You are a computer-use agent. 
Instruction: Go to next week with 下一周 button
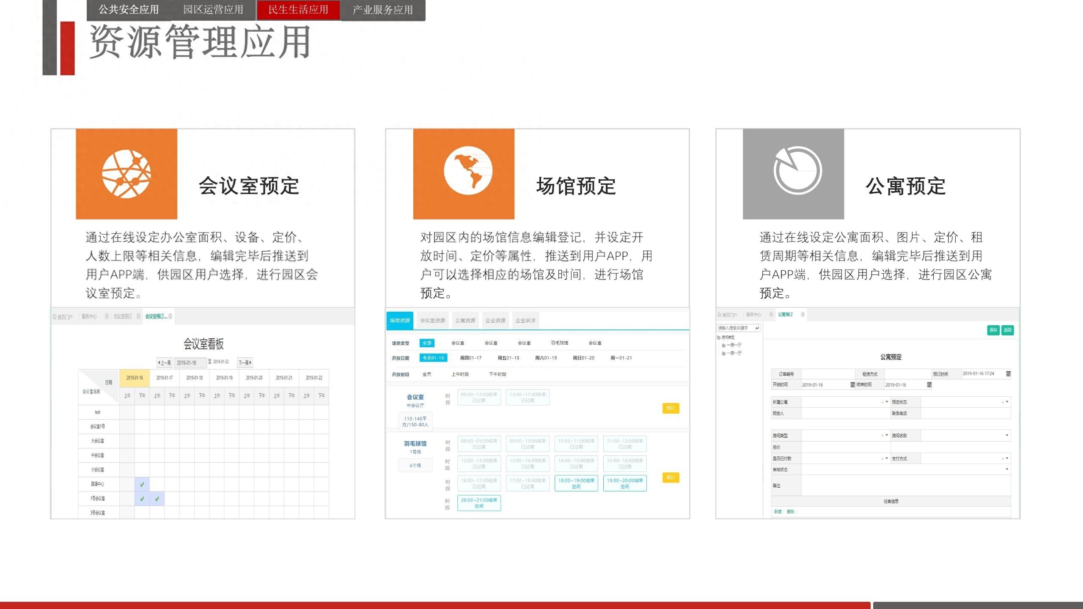click(x=245, y=362)
